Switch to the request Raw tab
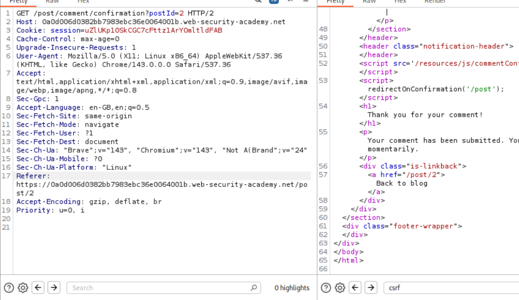Screen dimensions: 519x300 point(52,2)
